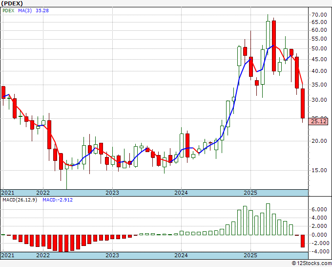Click the 12Stocks.com copyright text

click(311, 263)
